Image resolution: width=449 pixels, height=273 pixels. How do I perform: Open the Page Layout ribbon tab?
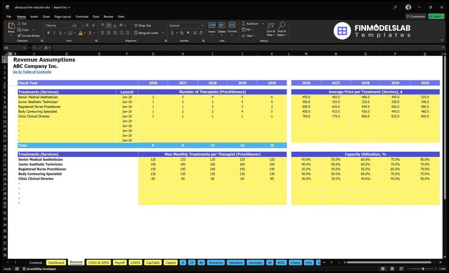click(62, 16)
